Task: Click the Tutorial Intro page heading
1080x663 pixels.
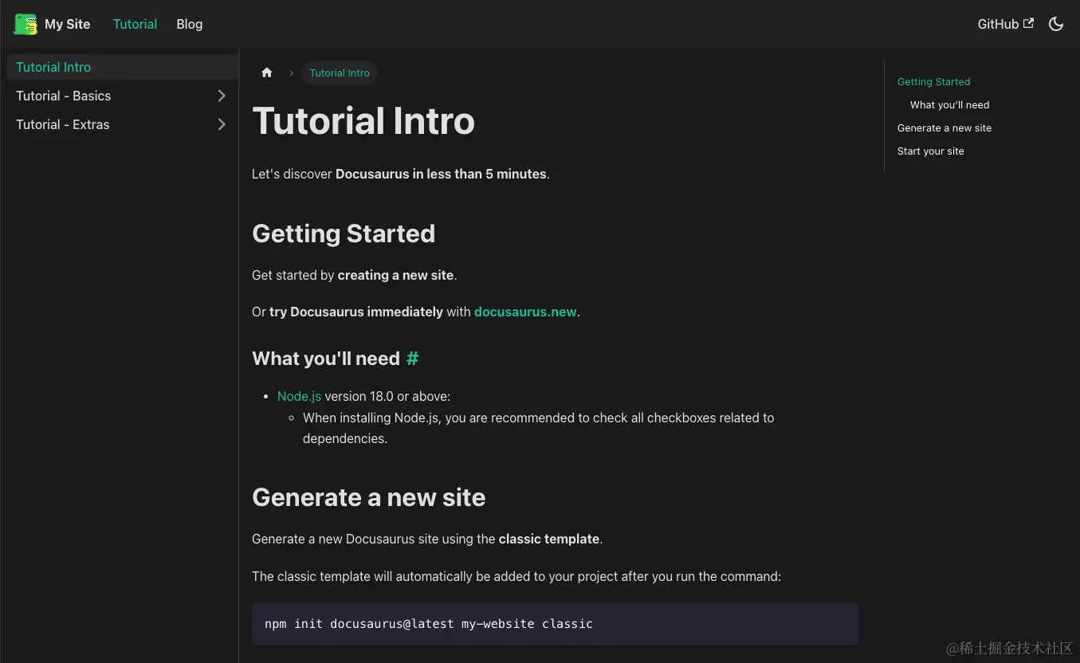Action: [363, 121]
